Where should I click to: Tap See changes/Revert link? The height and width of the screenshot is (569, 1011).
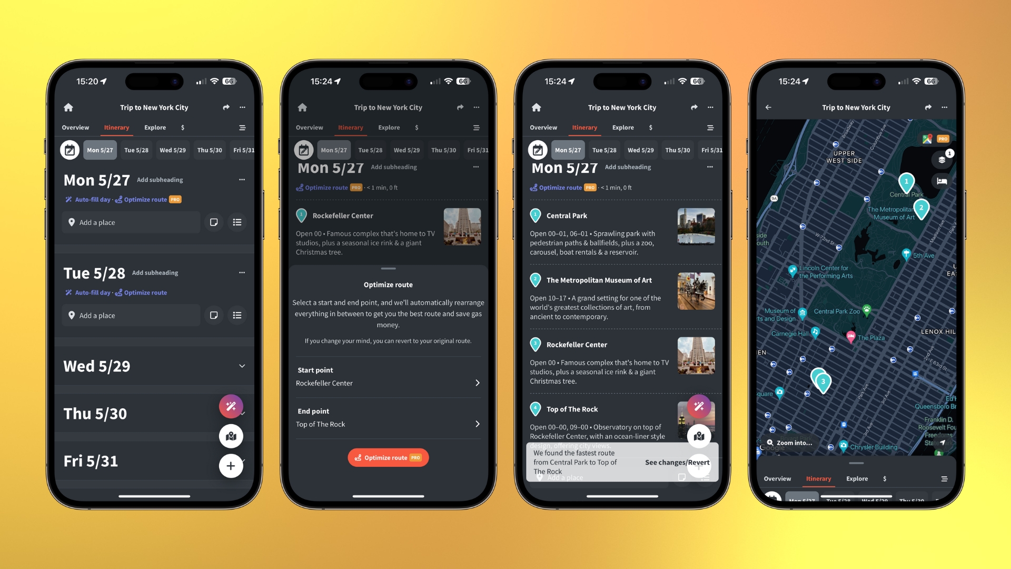click(677, 462)
